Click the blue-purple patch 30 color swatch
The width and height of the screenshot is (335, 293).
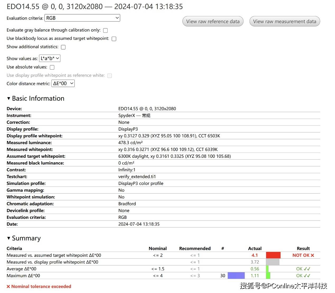236,276
